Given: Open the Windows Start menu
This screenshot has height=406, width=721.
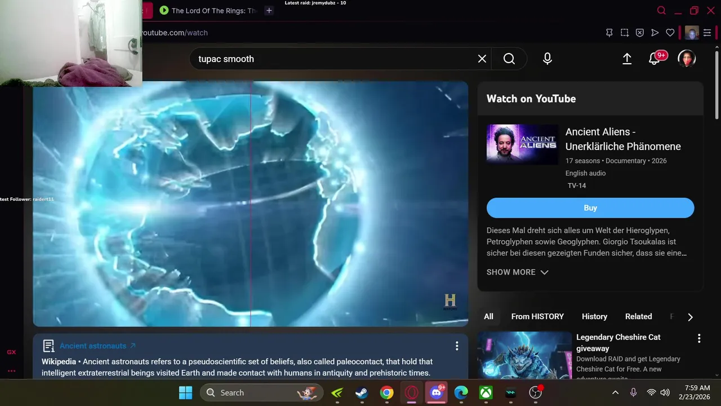Looking at the screenshot, I should (185, 392).
